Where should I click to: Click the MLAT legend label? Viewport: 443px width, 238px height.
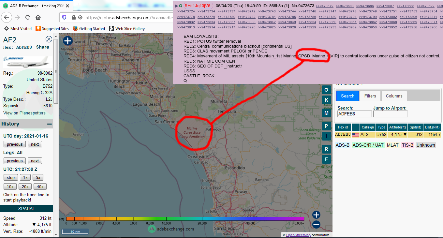(392, 145)
